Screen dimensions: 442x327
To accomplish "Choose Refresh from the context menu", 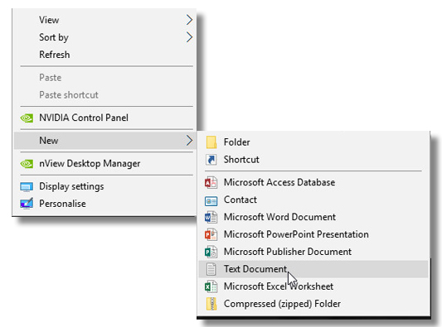I will (x=104, y=55).
